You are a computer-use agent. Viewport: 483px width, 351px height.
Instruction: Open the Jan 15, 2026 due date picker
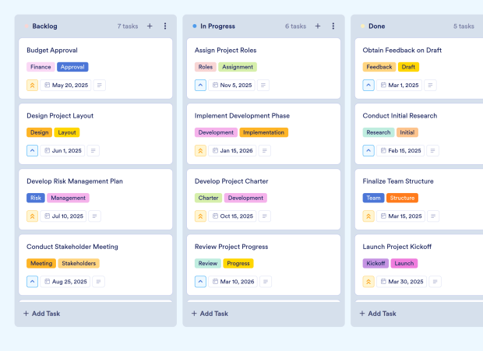coord(233,151)
